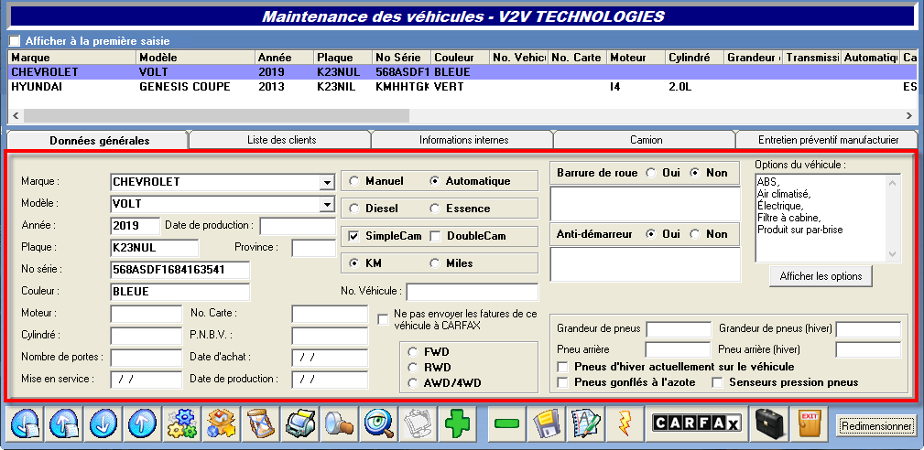
Task: Click the Redimensionner button
Action: point(877,425)
